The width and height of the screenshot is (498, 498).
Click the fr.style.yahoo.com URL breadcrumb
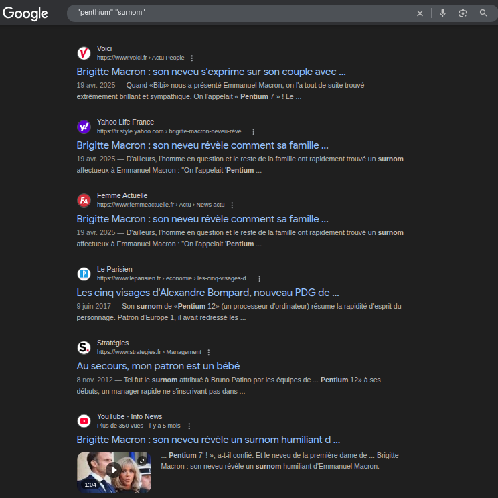pos(171,131)
